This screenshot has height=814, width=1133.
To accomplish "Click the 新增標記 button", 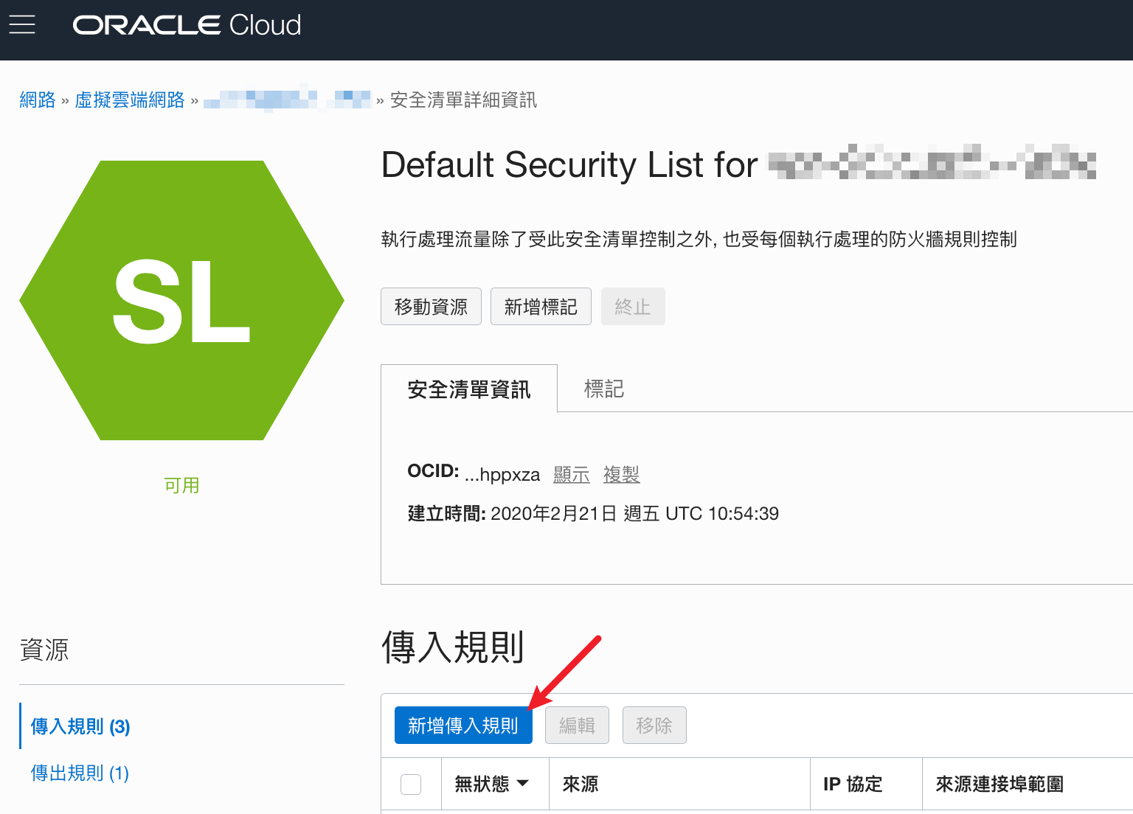I will point(541,307).
